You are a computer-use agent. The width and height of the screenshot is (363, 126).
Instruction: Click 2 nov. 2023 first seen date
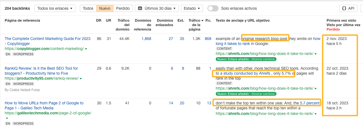(337, 39)
